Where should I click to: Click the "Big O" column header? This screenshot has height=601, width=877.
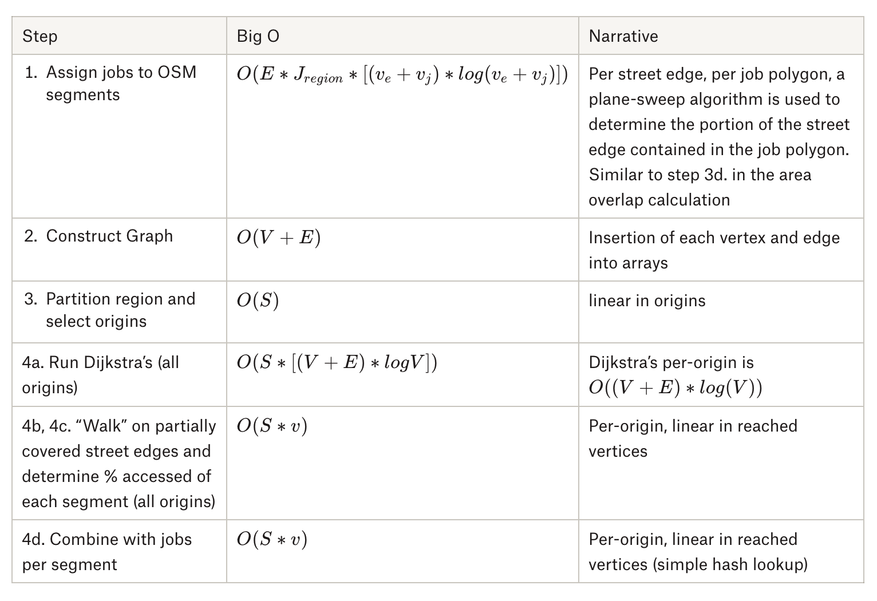click(258, 36)
